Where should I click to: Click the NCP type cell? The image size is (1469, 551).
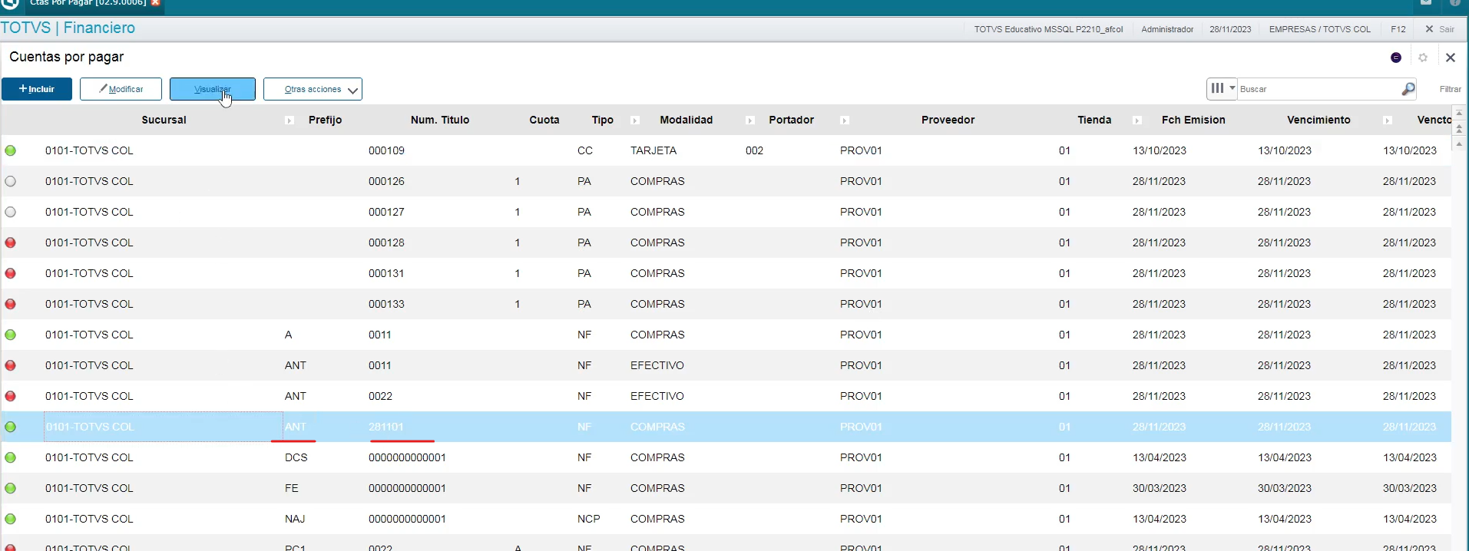tap(589, 519)
